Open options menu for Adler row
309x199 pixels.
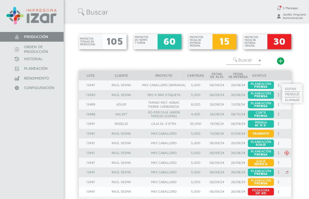coord(279,105)
